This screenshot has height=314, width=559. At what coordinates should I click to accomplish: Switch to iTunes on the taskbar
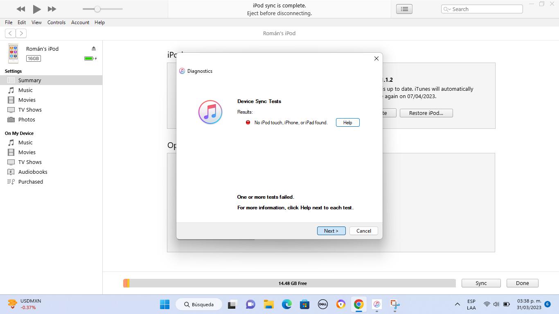pyautogui.click(x=376, y=304)
